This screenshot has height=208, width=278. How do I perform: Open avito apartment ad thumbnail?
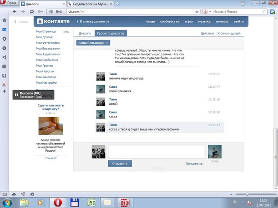[x=51, y=126]
